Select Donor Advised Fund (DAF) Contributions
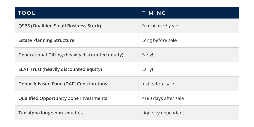This screenshot has width=254, height=127. click(x=63, y=84)
